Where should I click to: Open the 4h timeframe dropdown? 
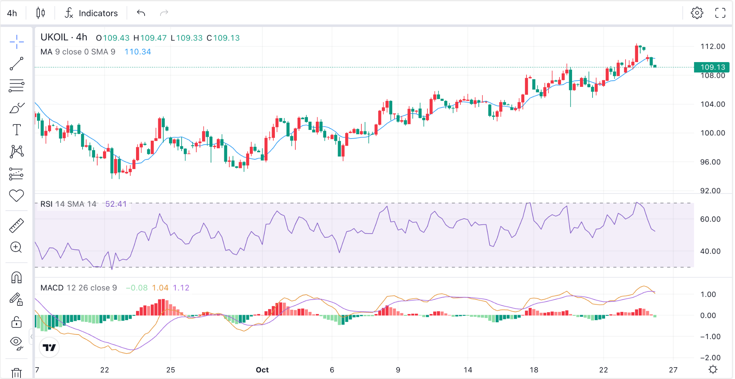[x=12, y=13]
